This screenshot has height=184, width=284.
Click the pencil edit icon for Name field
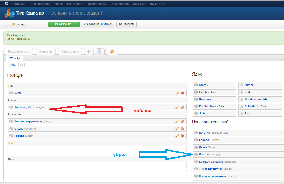coord(177,93)
